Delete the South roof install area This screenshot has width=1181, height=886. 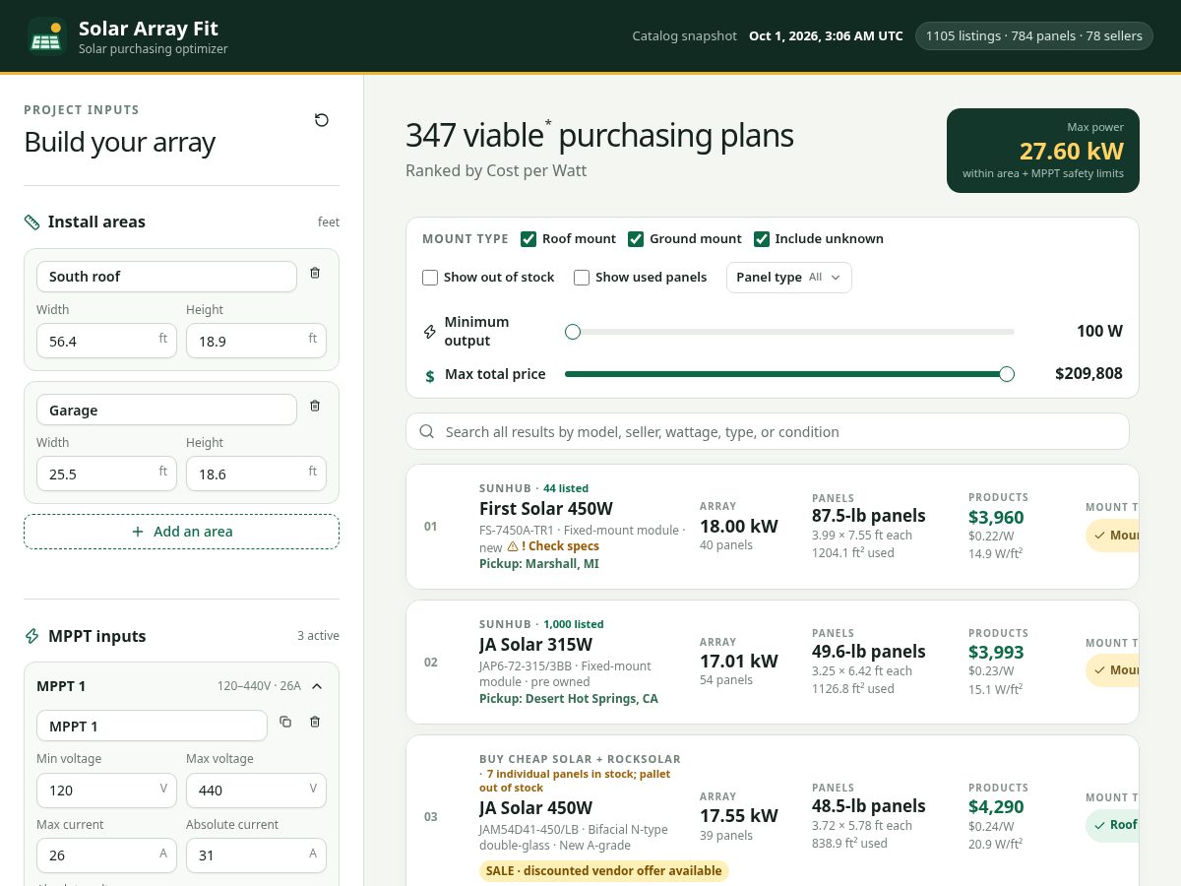[315, 273]
